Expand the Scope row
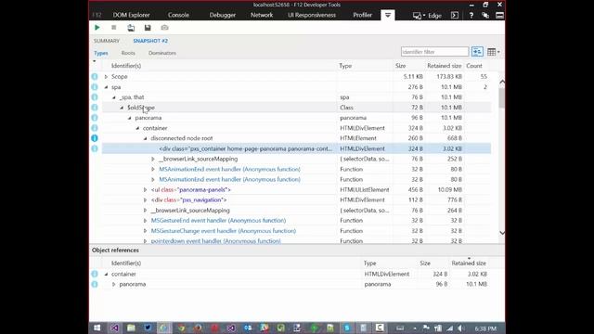 (x=106, y=76)
